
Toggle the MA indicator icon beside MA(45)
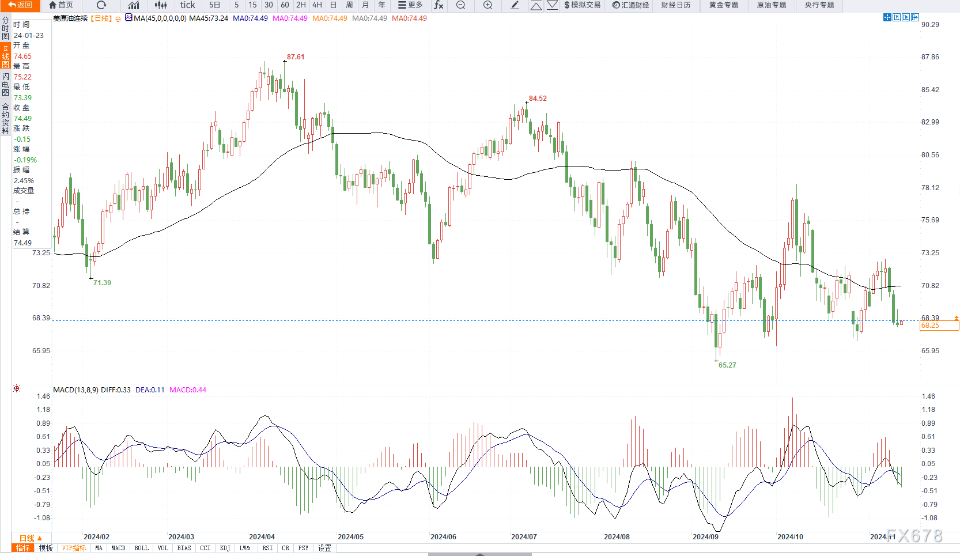[128, 18]
